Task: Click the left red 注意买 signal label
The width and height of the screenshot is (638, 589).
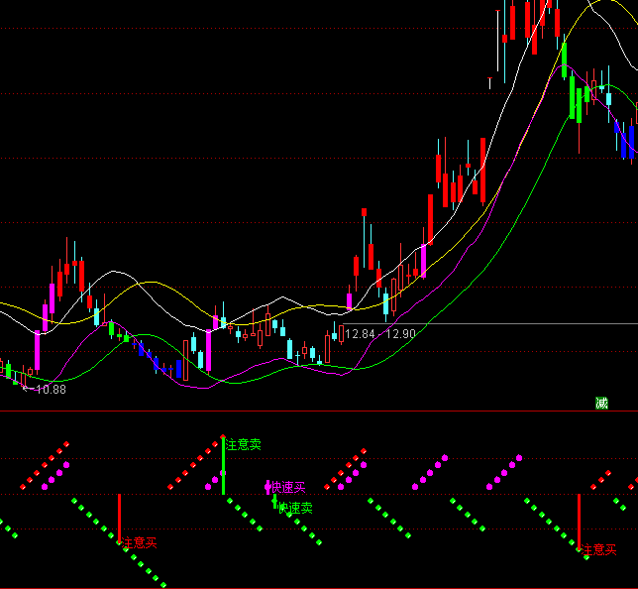Action: pos(140,542)
